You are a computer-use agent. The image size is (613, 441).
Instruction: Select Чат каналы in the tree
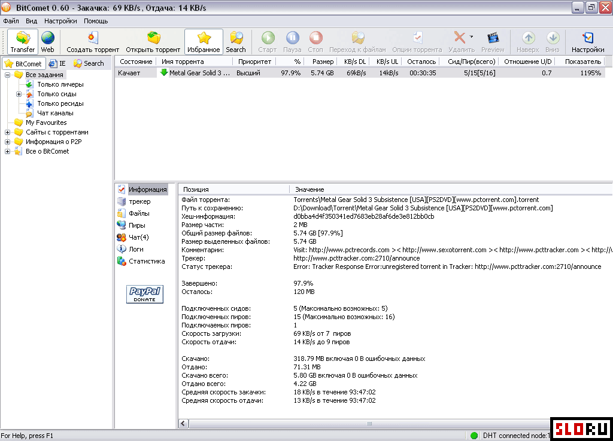pyautogui.click(x=55, y=113)
